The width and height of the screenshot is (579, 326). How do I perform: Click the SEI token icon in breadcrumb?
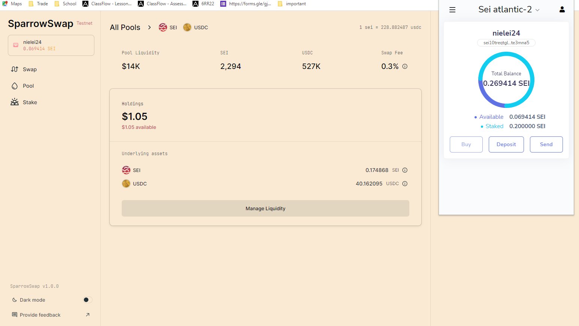click(x=163, y=27)
